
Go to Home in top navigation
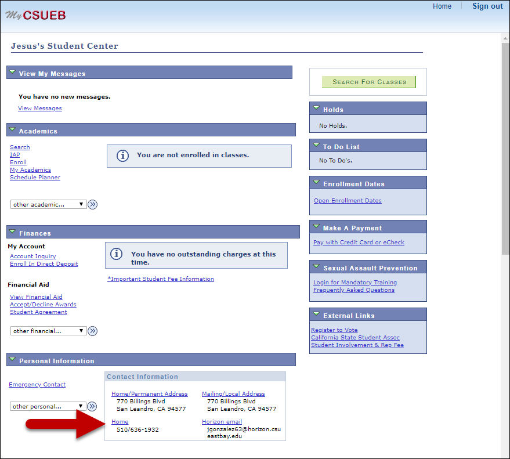point(442,6)
